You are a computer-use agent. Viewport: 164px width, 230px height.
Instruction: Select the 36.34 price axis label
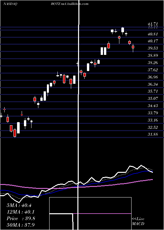[x=153, y=84]
